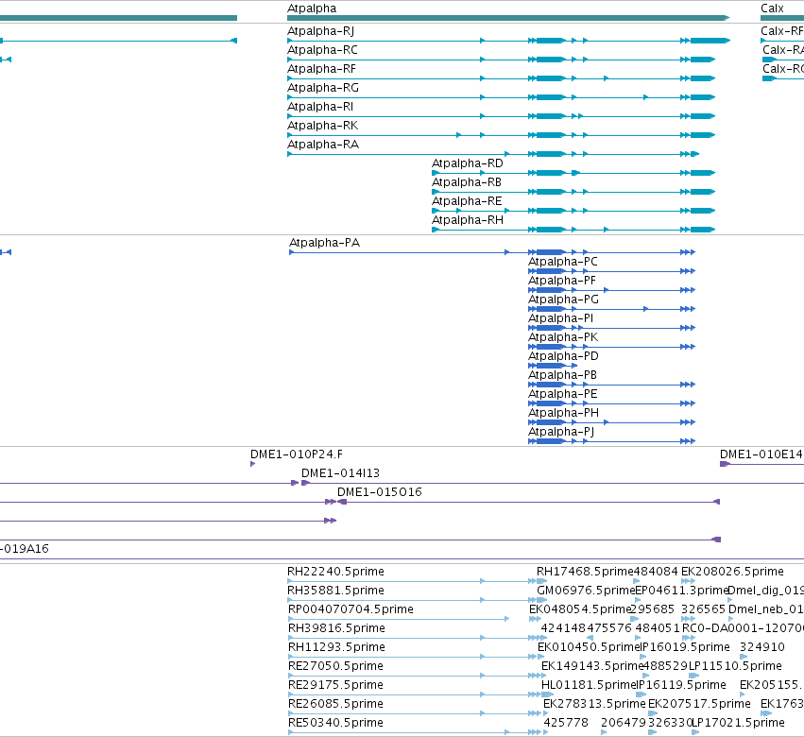The width and height of the screenshot is (804, 737).
Task: Select EST RE26085.5prime label
Action: pos(335,704)
